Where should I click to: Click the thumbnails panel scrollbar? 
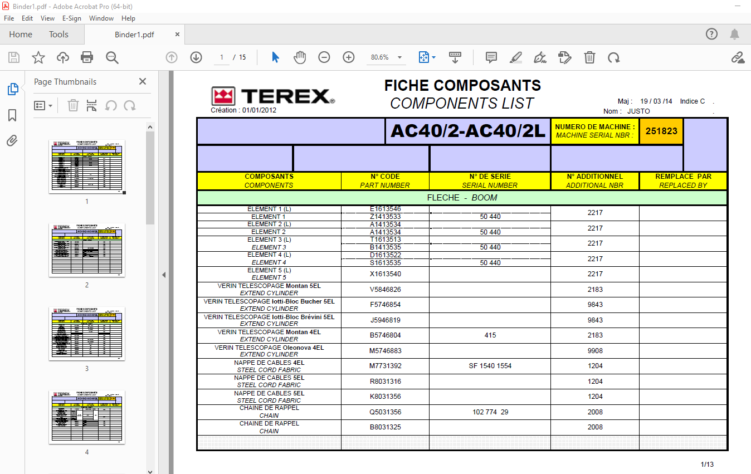150,178
